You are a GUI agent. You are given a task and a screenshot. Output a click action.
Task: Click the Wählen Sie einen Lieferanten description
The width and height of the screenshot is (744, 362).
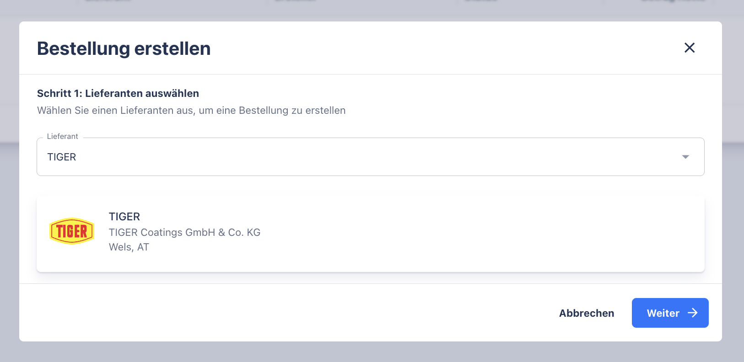click(191, 111)
